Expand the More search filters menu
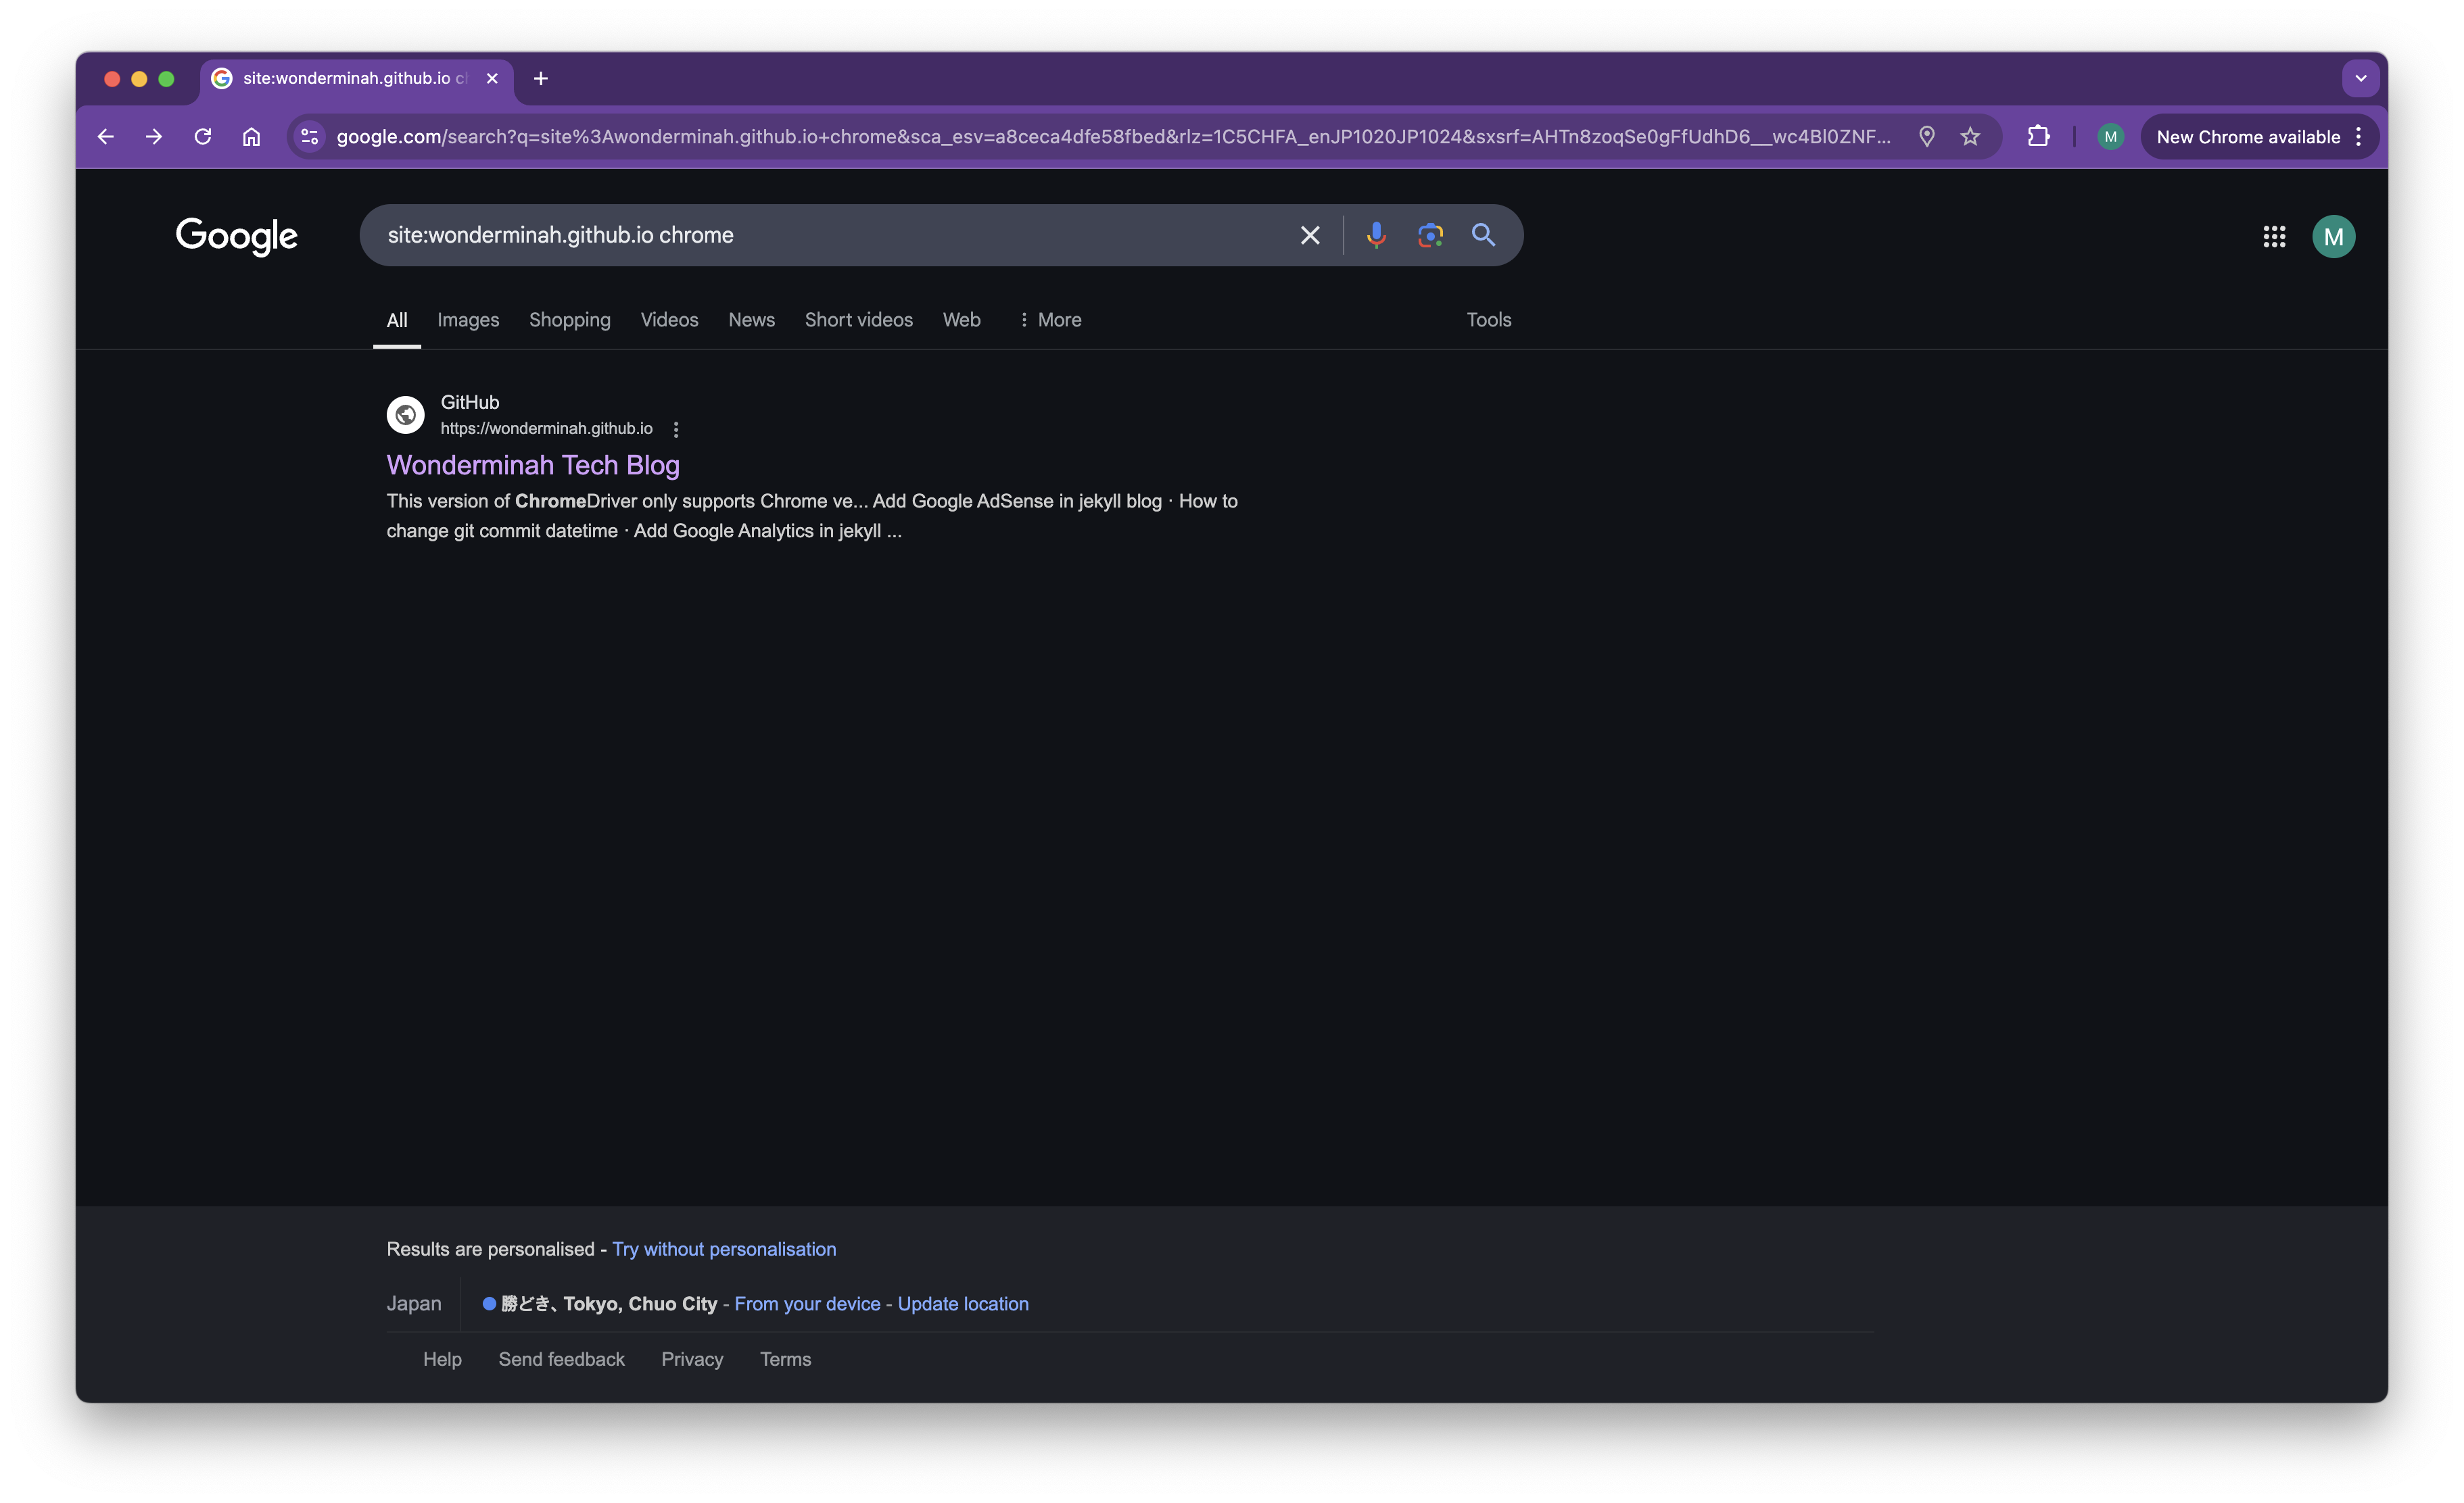 pyautogui.click(x=1050, y=320)
